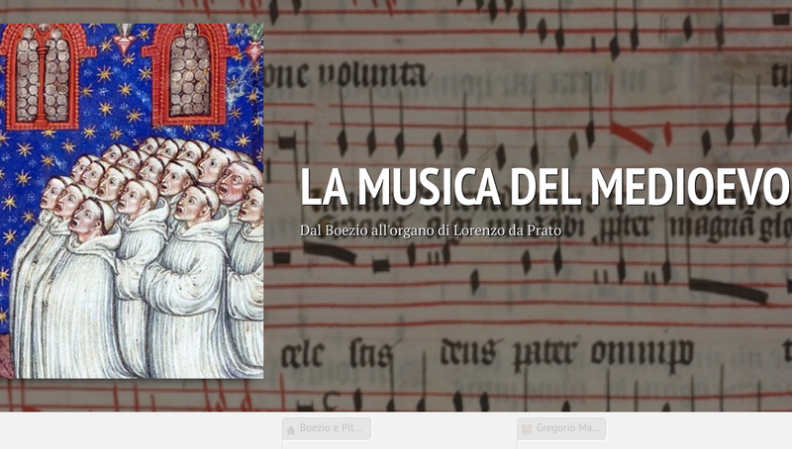Click the small icon in the Boezio marker
The height and width of the screenshot is (449, 792).
coord(290,429)
